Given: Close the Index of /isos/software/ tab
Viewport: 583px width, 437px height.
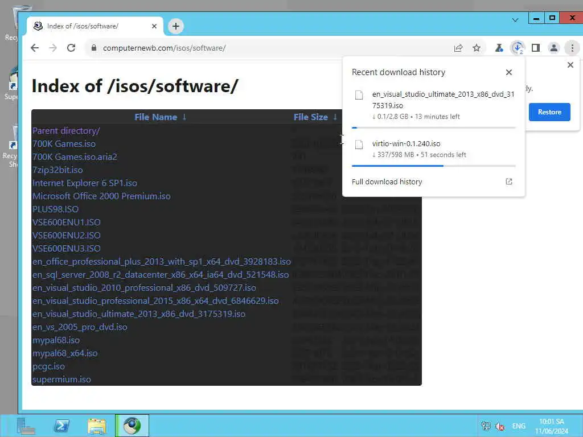Looking at the screenshot, I should [154, 26].
